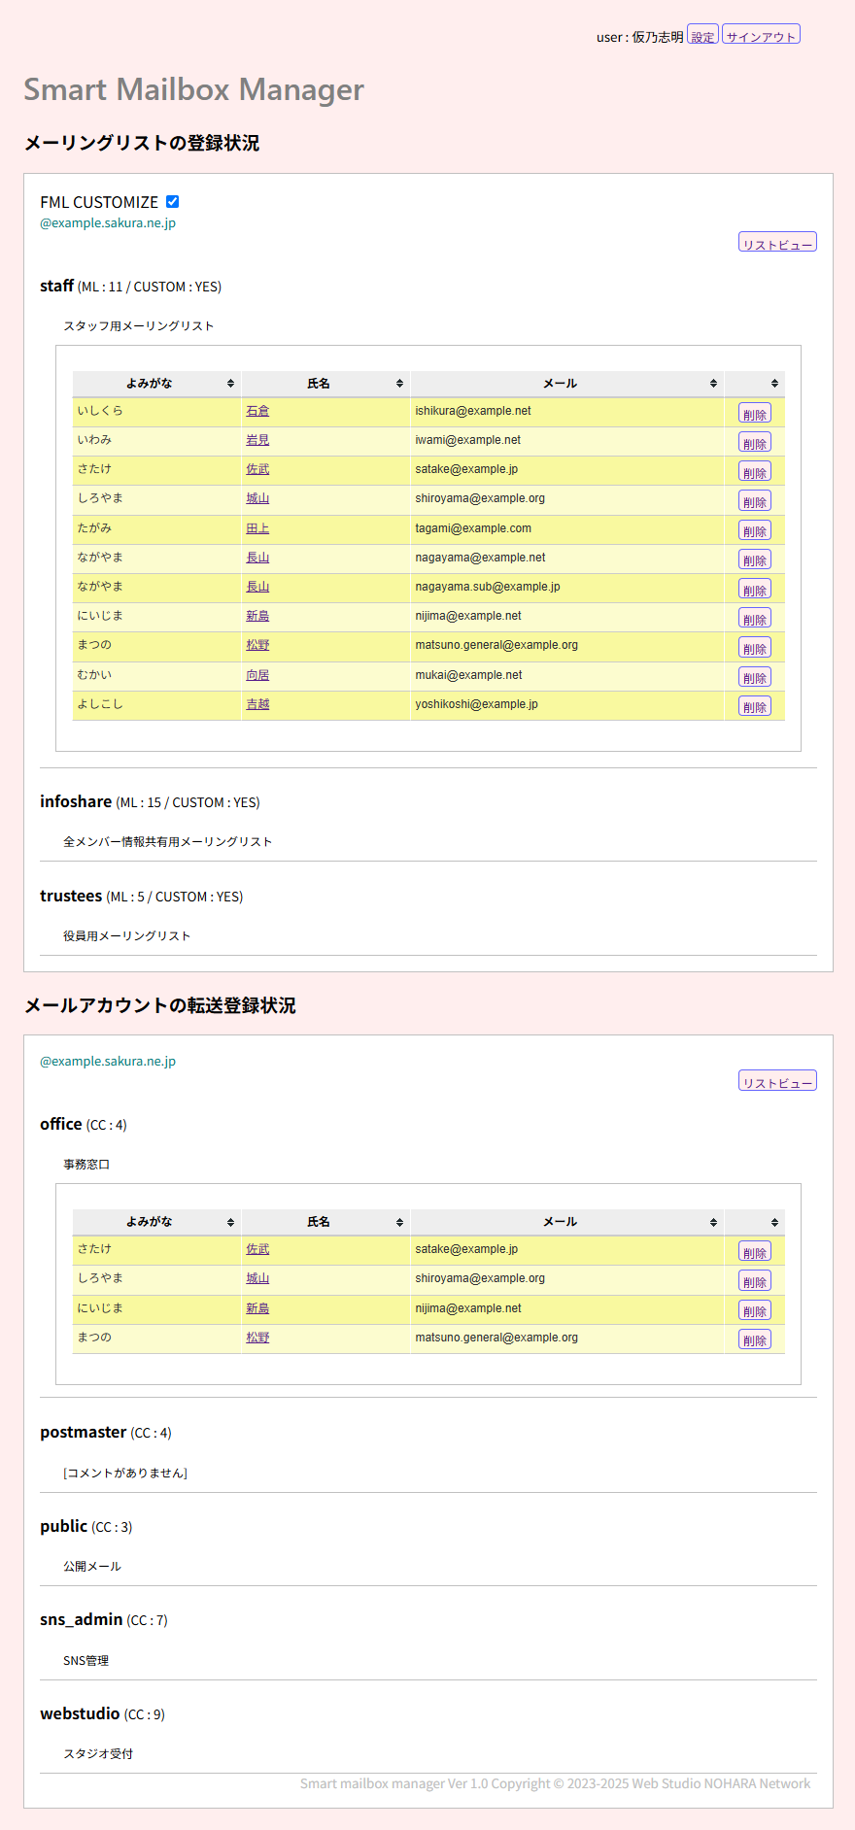Delete tagami@example.com entry

click(x=755, y=530)
